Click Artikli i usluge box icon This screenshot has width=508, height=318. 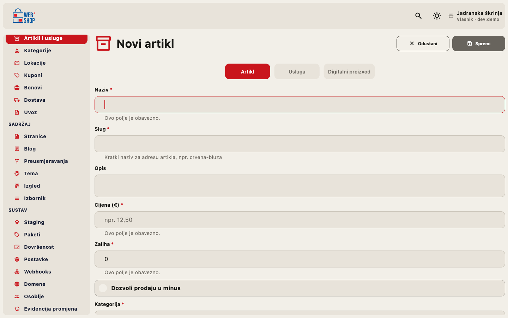click(x=17, y=38)
